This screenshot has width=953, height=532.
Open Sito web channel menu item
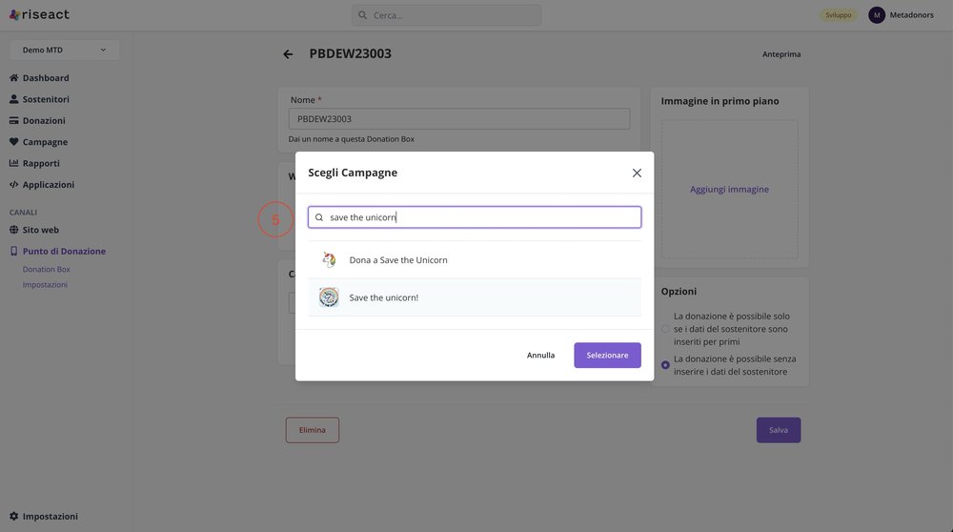coord(41,230)
